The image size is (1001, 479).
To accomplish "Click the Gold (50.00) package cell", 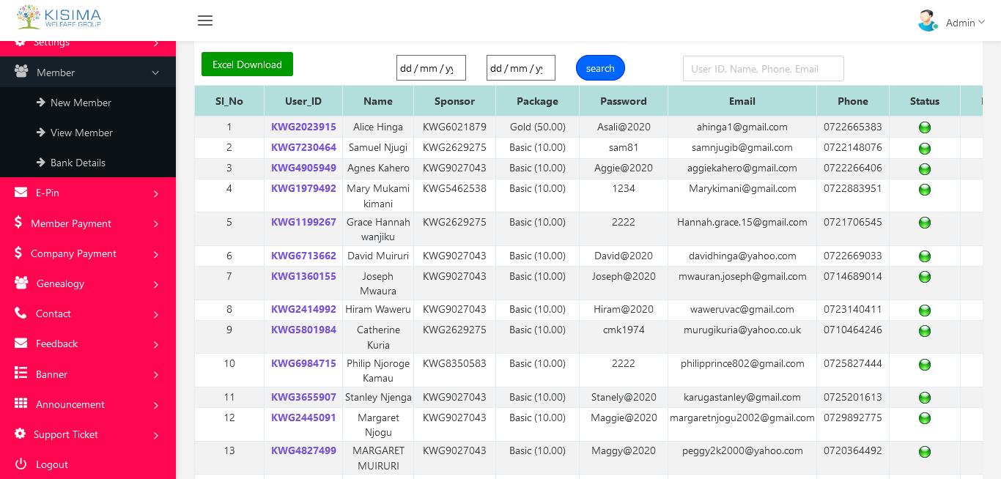I will click(537, 127).
